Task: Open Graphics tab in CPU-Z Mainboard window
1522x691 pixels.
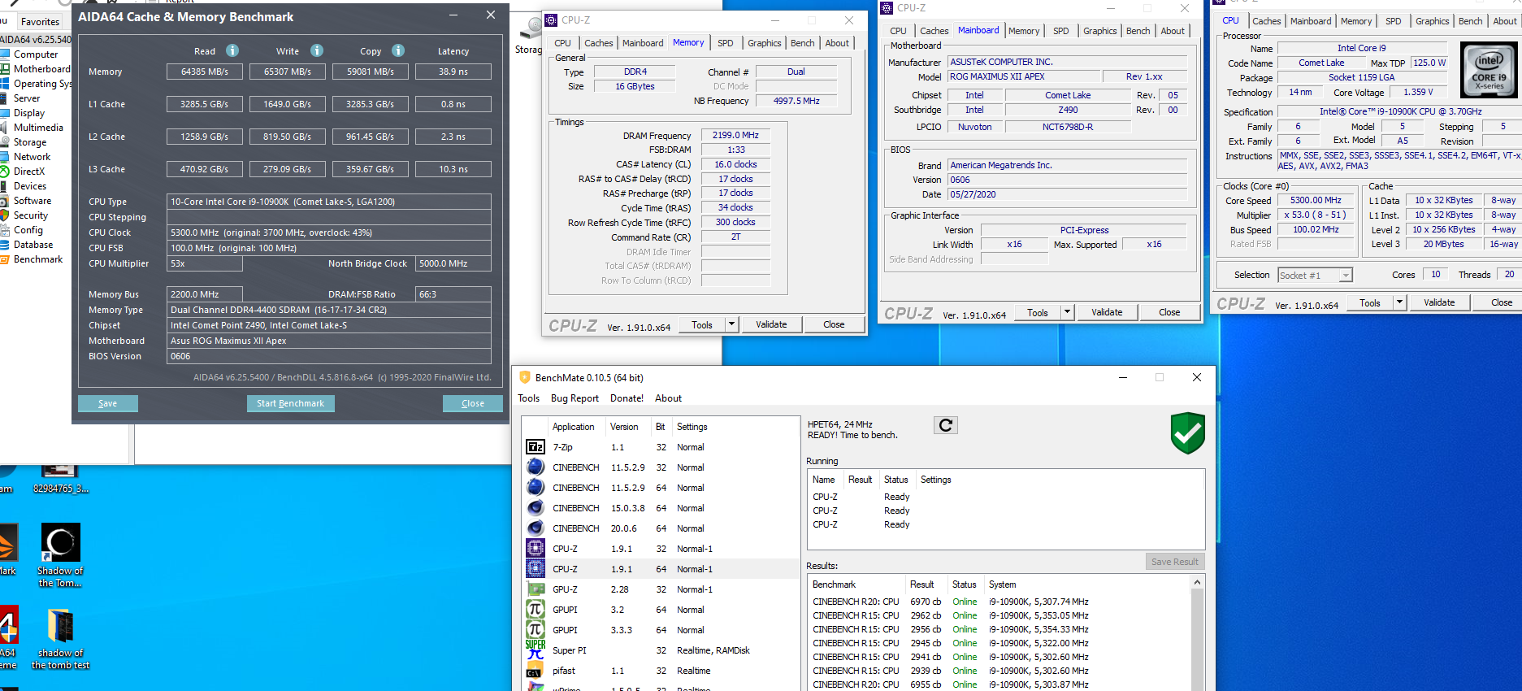Action: [x=1099, y=31]
